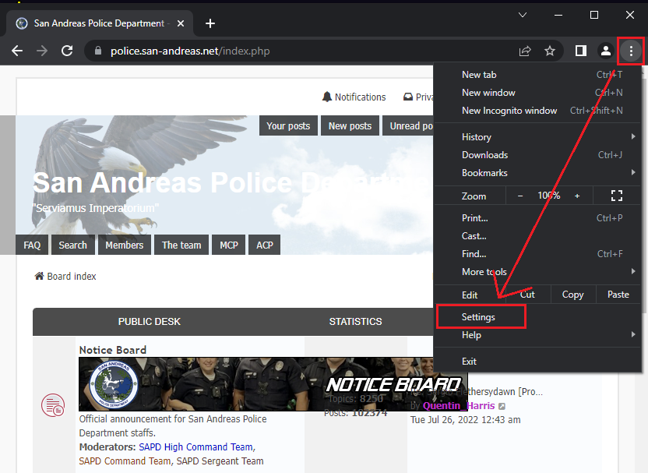Open SAPD Command Team link
The image size is (648, 473).
(x=125, y=461)
